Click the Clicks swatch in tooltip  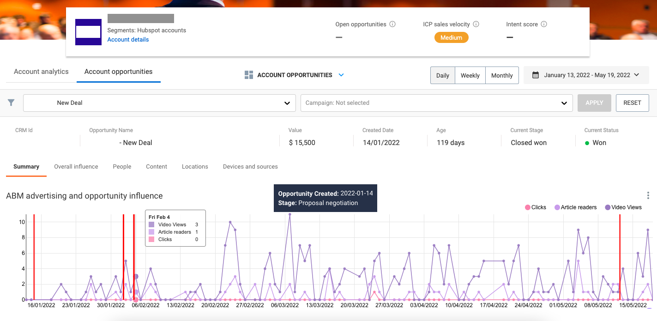point(151,239)
